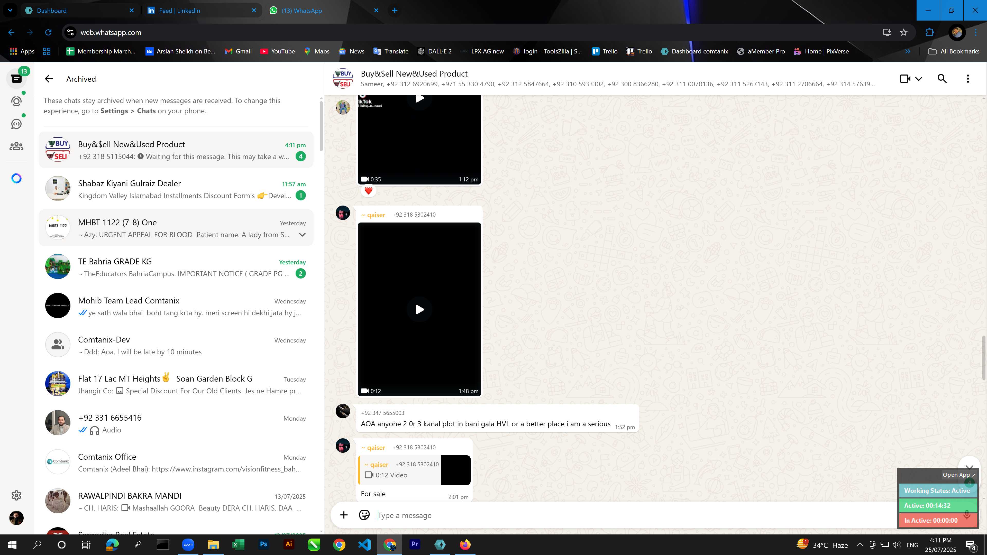Open the DALL·E 2 bookmark

pyautogui.click(x=434, y=51)
